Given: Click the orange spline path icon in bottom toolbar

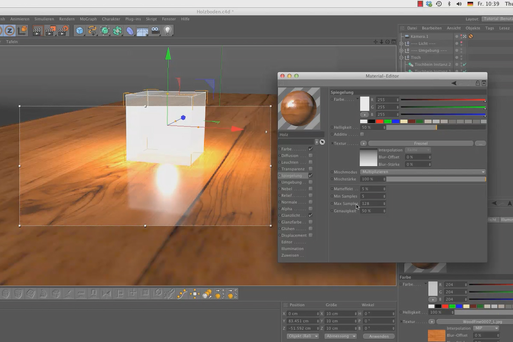Looking at the screenshot, I should pos(183,294).
